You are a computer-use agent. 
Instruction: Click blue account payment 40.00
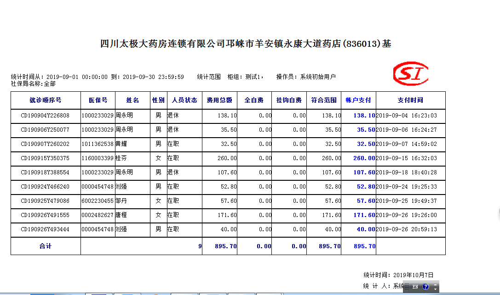pos(366,229)
